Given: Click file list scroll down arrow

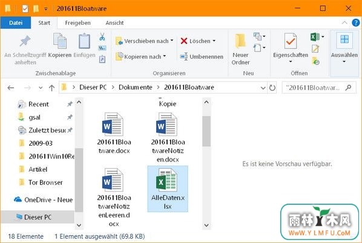Looking at the screenshot, I should click(206, 225).
